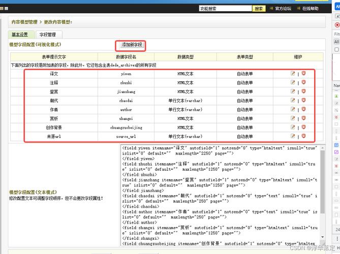Tick the checkbox under the All filter
Screen dimensions: 340x254
tap(336, 50)
